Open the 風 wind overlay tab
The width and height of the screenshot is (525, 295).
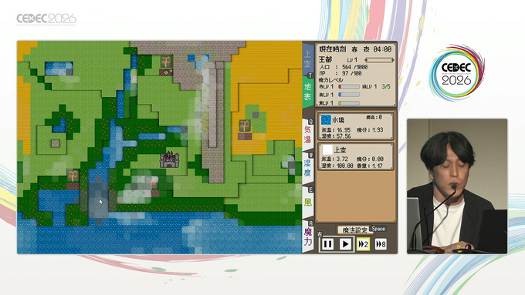point(308,202)
